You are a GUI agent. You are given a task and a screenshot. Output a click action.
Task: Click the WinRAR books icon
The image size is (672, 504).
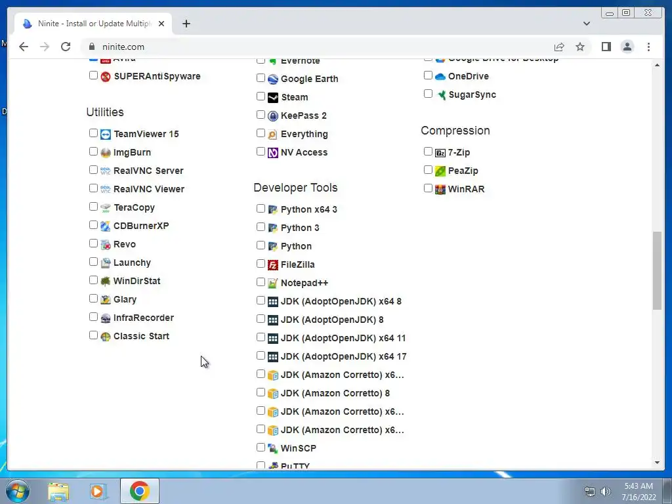[440, 190]
